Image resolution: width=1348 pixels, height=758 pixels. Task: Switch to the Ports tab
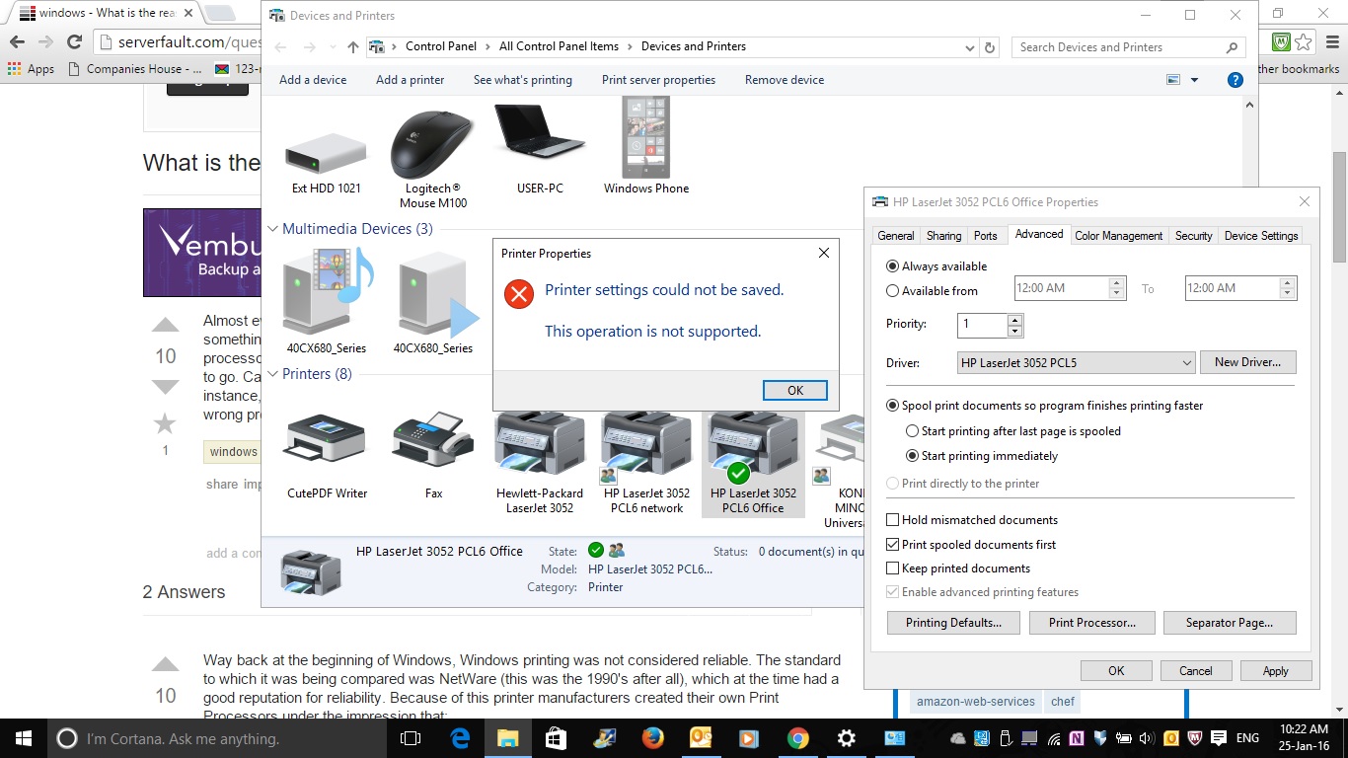coord(986,236)
